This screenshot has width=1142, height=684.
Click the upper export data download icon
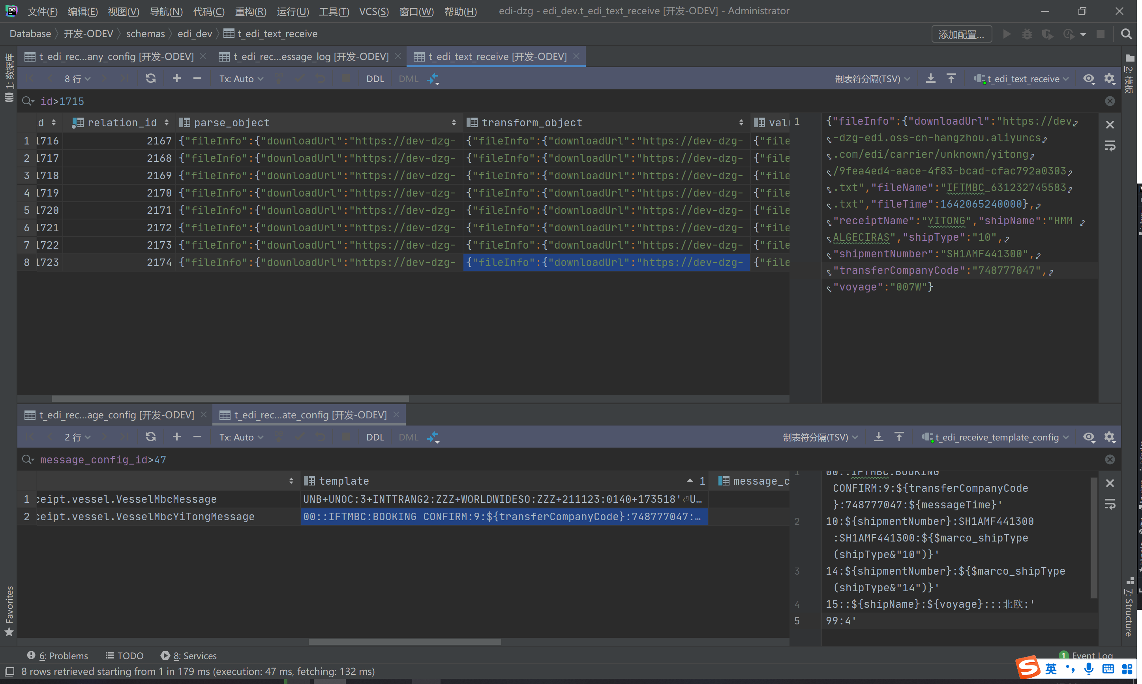[x=930, y=79]
